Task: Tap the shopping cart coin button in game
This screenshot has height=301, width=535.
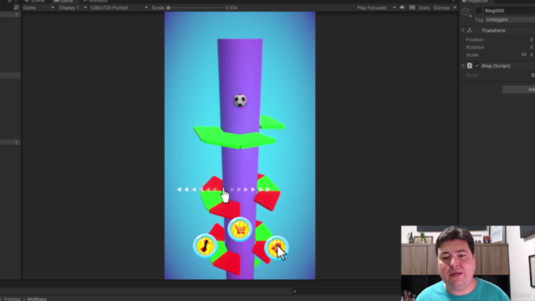Action: point(240,229)
